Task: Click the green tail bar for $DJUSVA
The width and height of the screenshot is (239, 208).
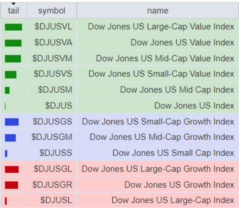Action: pos(13,43)
